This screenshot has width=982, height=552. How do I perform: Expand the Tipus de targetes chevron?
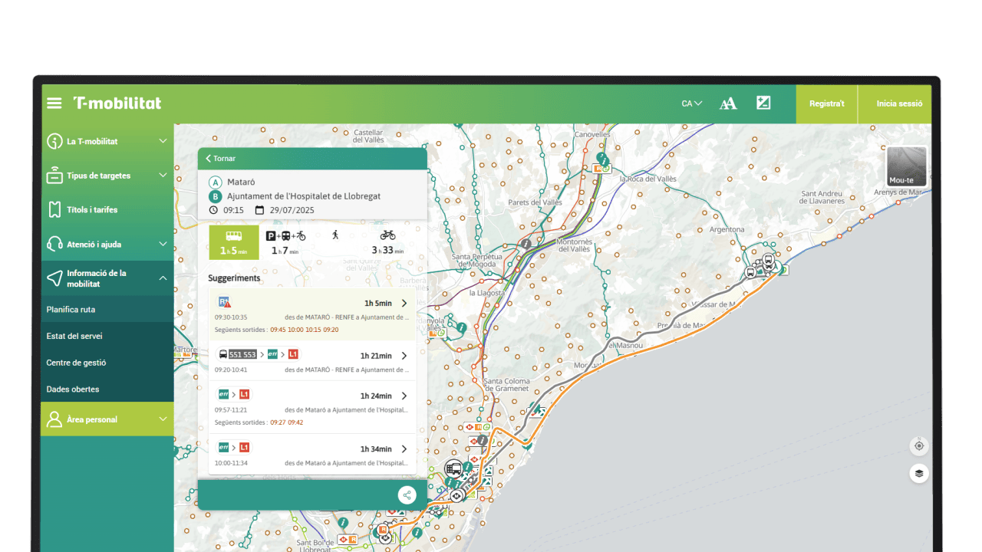pyautogui.click(x=163, y=176)
